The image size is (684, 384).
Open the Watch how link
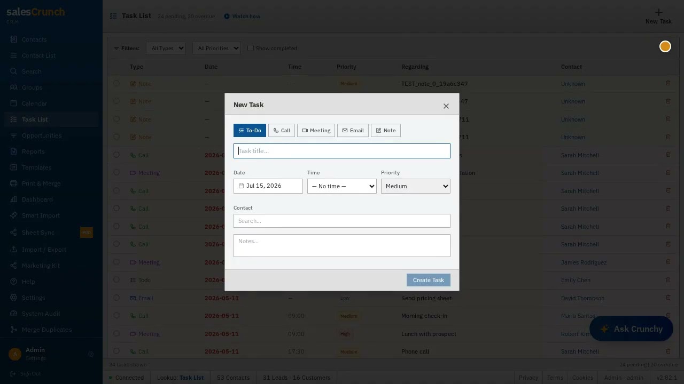point(242,17)
